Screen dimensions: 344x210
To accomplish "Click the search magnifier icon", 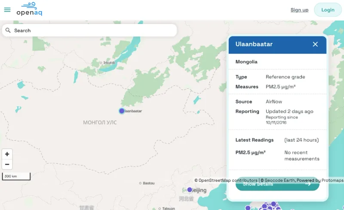I will tap(8, 30).
